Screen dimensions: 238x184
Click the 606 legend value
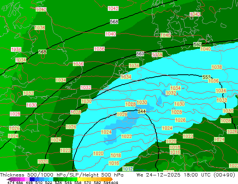[114, 182]
